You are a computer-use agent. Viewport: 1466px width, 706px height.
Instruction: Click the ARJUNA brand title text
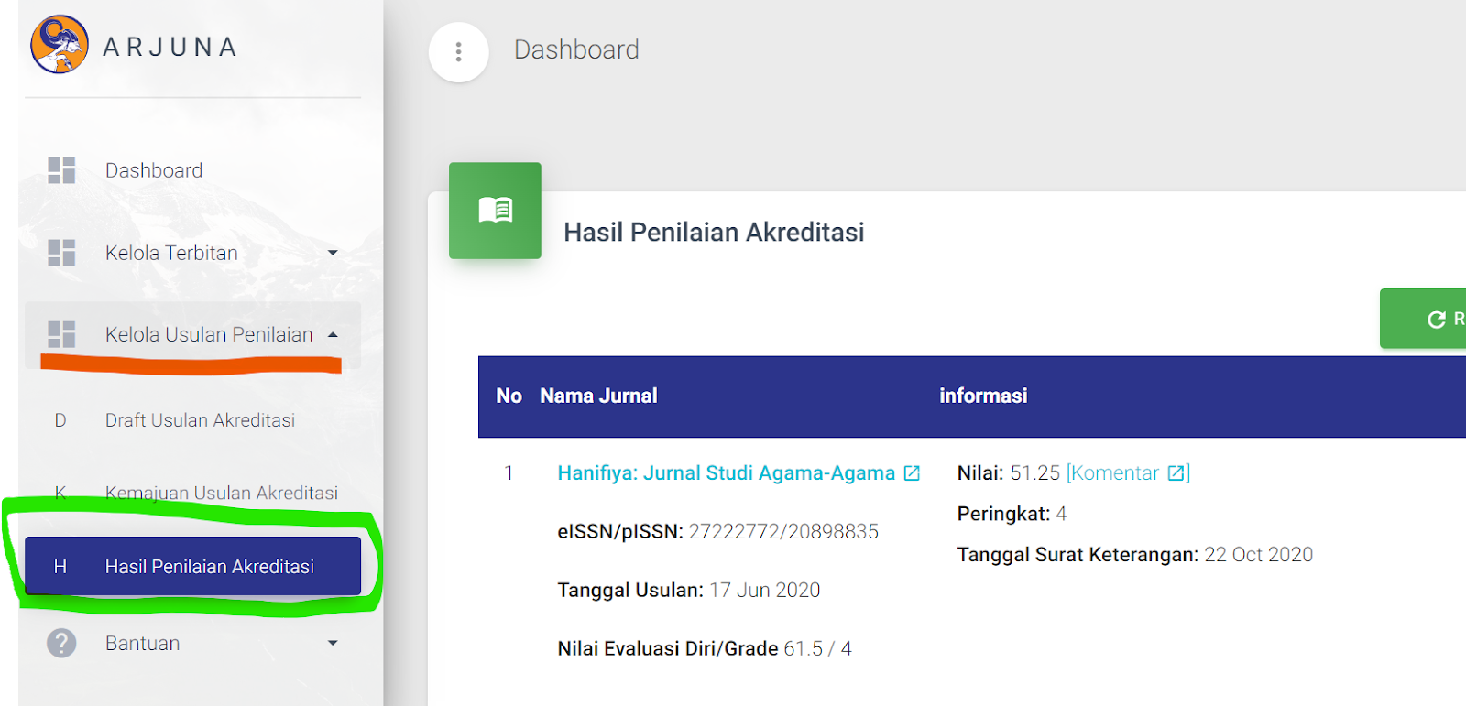click(x=170, y=47)
